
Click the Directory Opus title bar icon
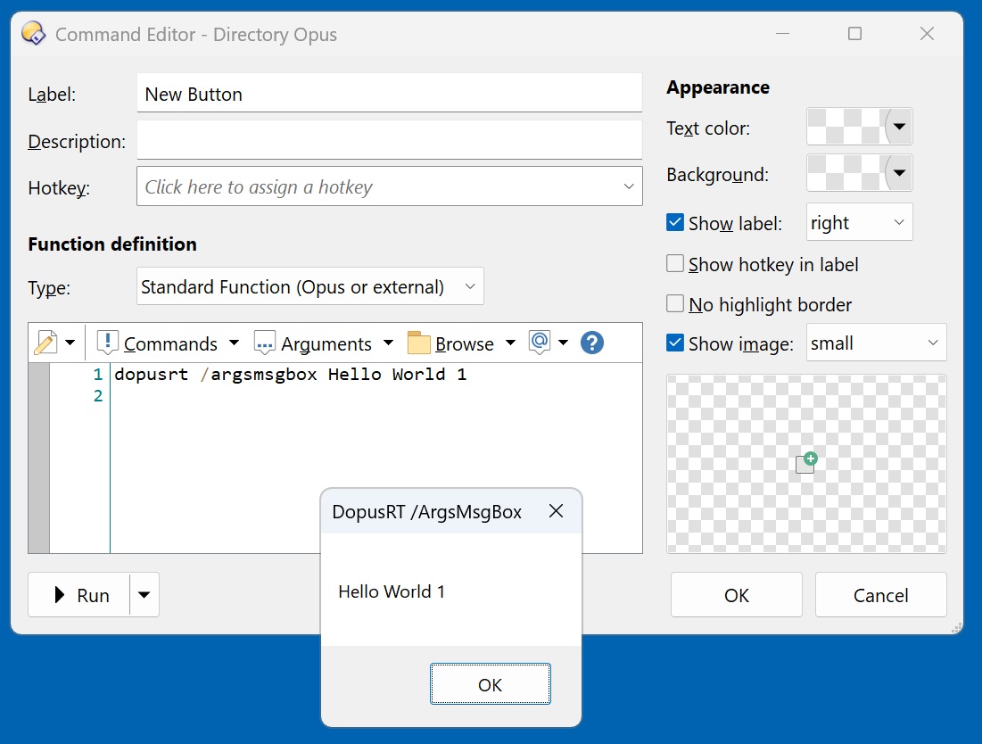point(34,33)
